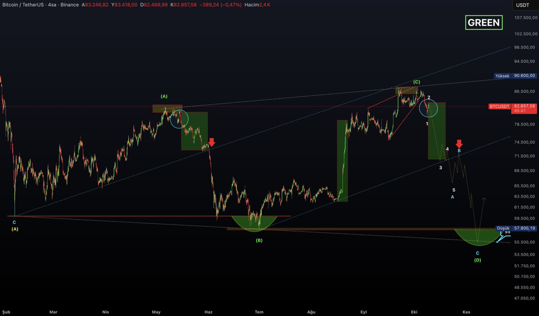Click the Şub month on time axis
The image size is (539, 316).
(x=6, y=312)
